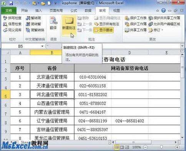This screenshot has height=151, width=186.
Task: Open the Name Box dropdown arrow
Action: [42, 46]
